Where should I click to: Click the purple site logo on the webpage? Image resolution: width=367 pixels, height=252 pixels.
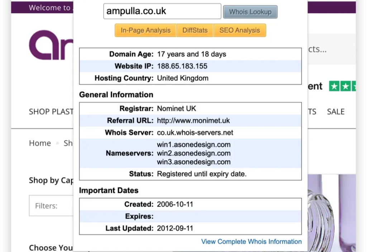51,45
